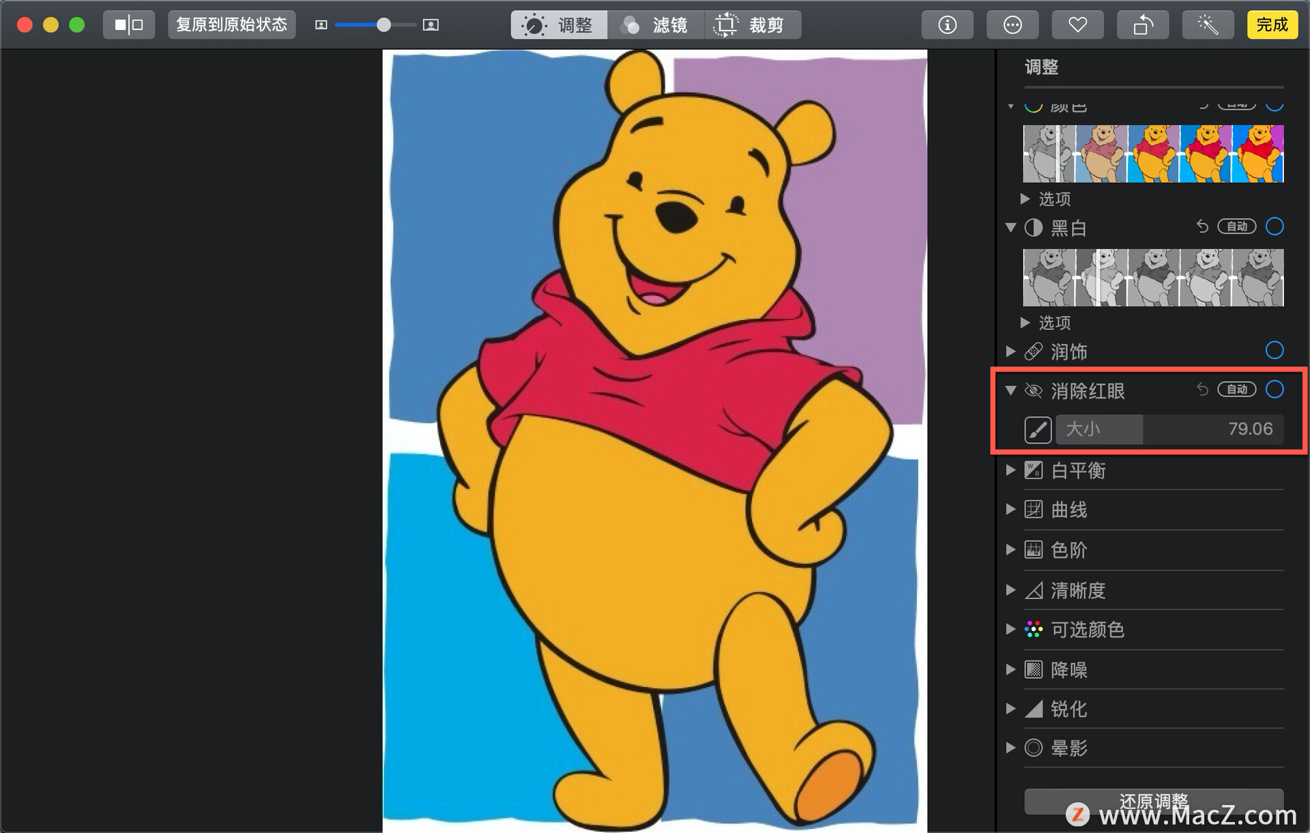Click the 完成 button
1310x833 pixels.
(x=1272, y=25)
